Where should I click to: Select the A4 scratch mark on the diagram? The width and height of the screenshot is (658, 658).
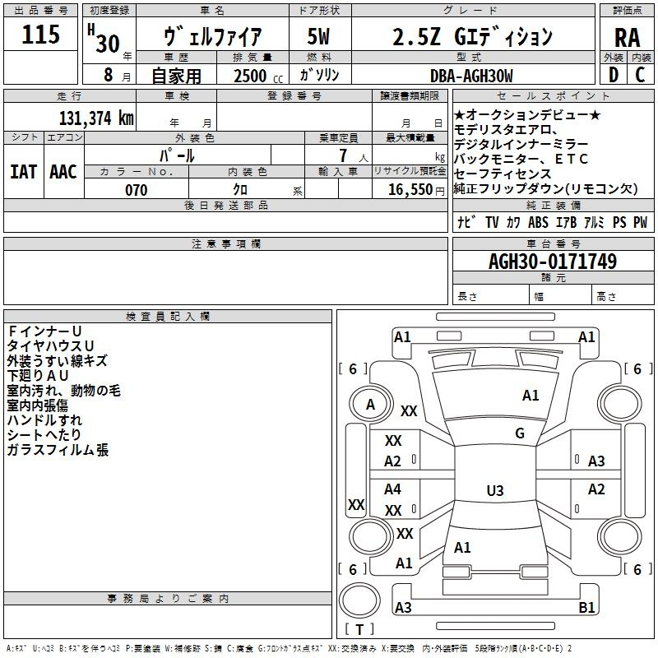(x=393, y=489)
